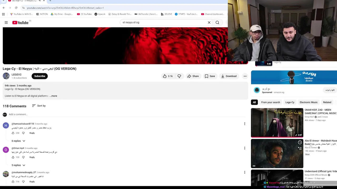Select the YouTube URL in the address bar
Viewport: 337px width, 189px height.
point(65,8)
